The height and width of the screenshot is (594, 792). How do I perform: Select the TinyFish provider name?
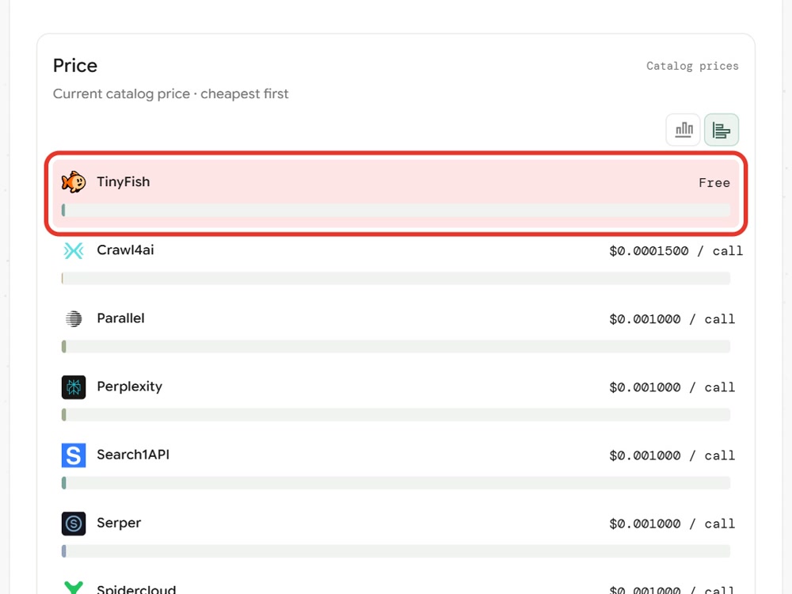[124, 182]
